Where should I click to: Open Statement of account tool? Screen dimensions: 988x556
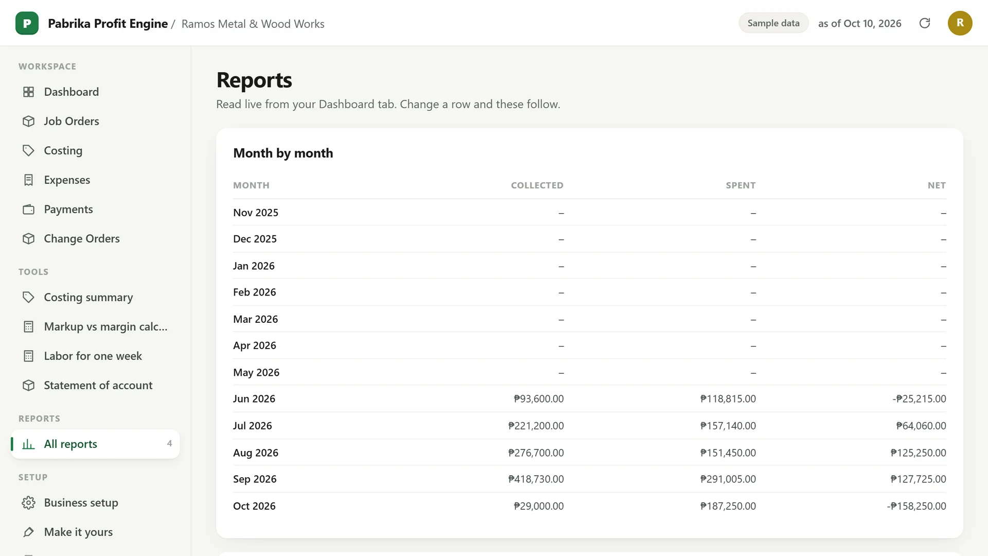[x=96, y=385]
